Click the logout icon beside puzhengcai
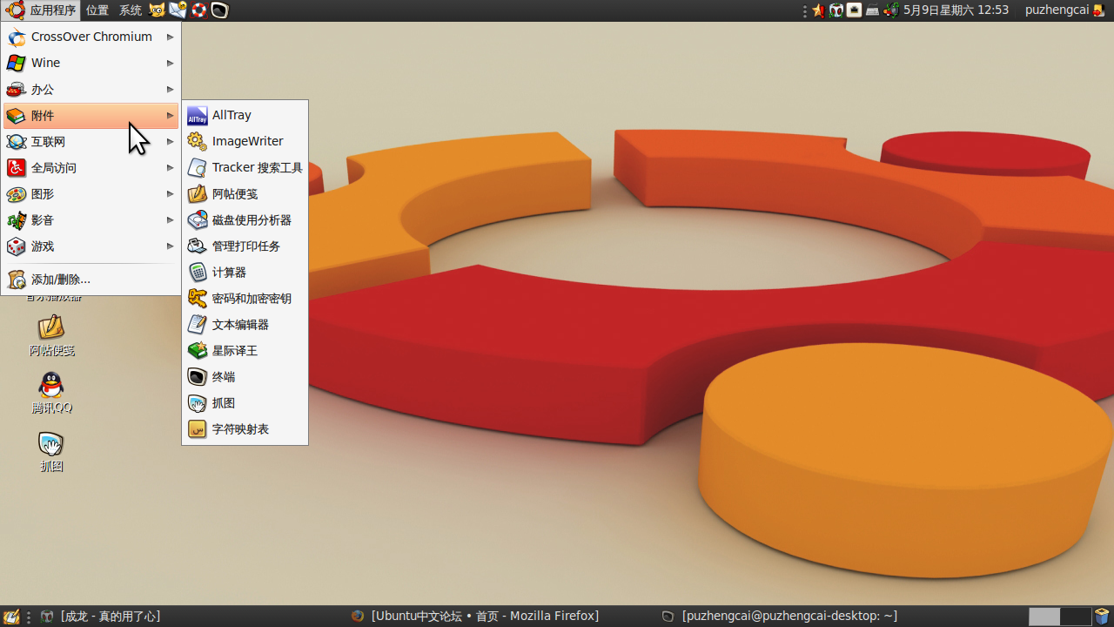This screenshot has width=1114, height=627. click(x=1098, y=10)
